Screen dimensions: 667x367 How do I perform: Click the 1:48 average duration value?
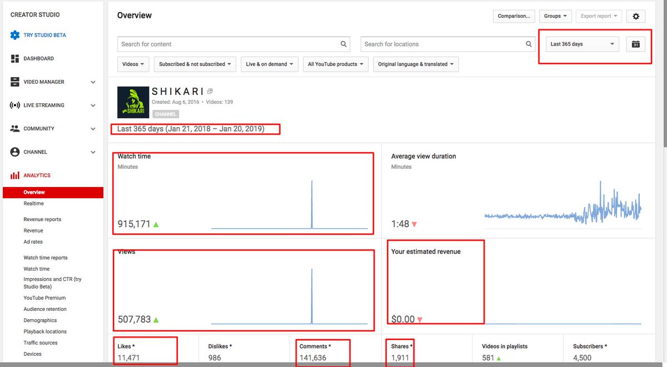pos(400,224)
